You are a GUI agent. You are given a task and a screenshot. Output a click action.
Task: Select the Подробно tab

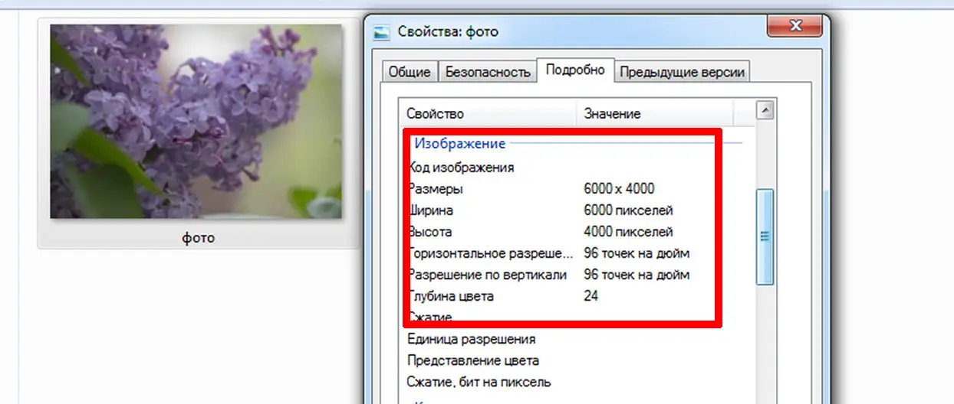tap(575, 70)
